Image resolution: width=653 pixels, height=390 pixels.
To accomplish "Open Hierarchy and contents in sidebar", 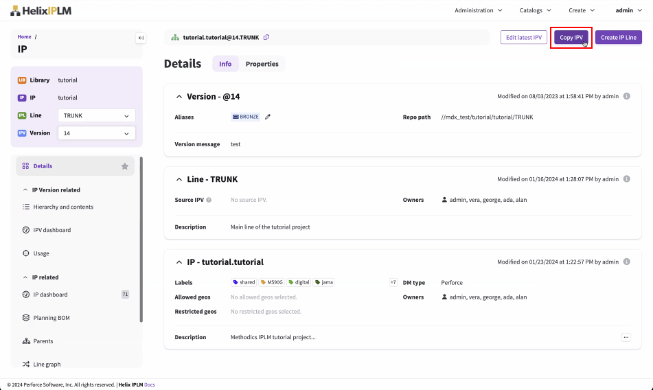I will pos(63,207).
